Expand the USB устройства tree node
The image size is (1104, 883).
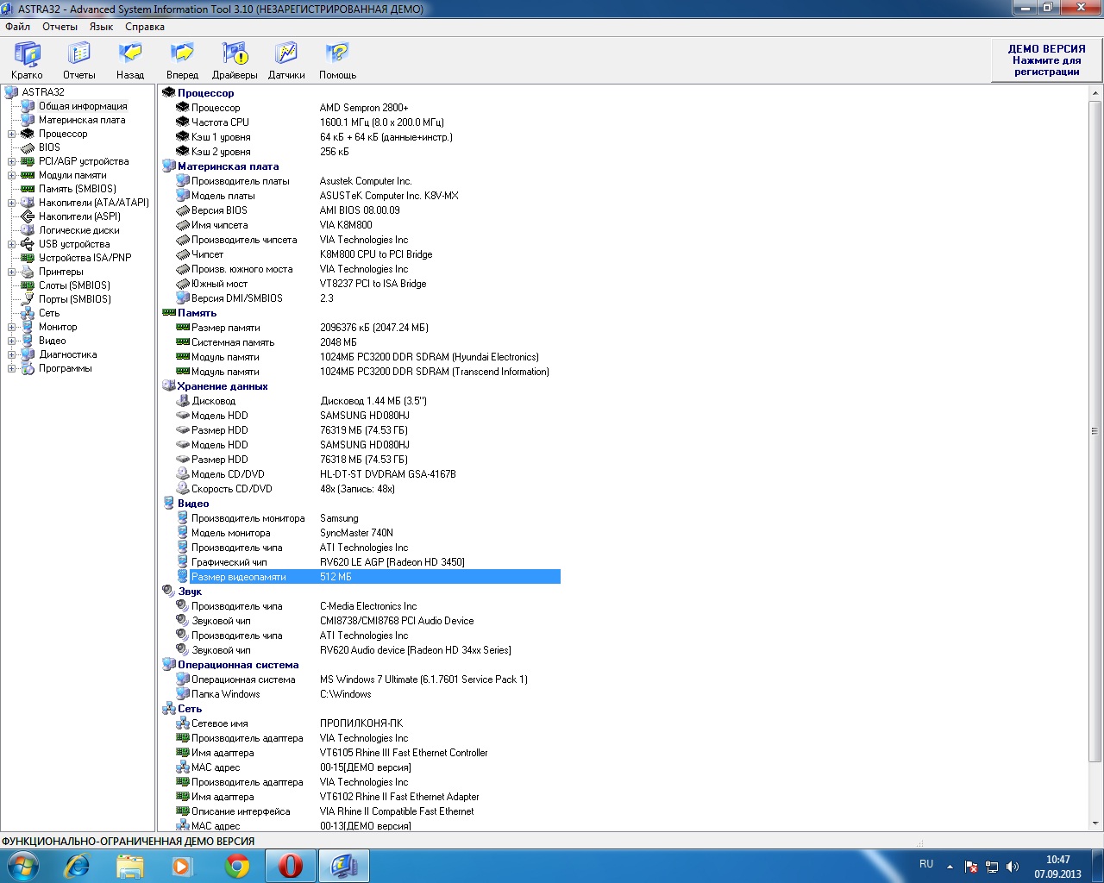[x=12, y=244]
